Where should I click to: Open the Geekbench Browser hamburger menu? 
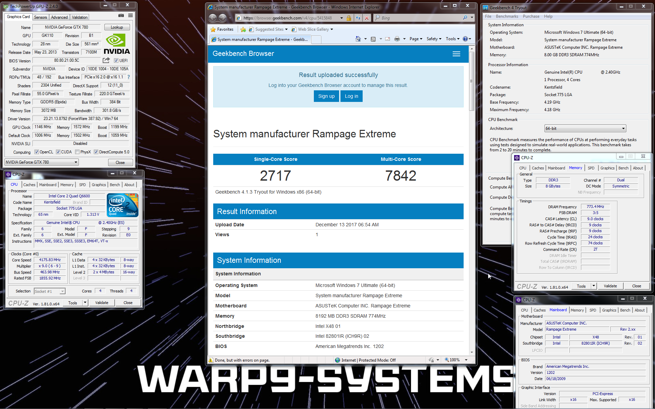pyautogui.click(x=456, y=54)
